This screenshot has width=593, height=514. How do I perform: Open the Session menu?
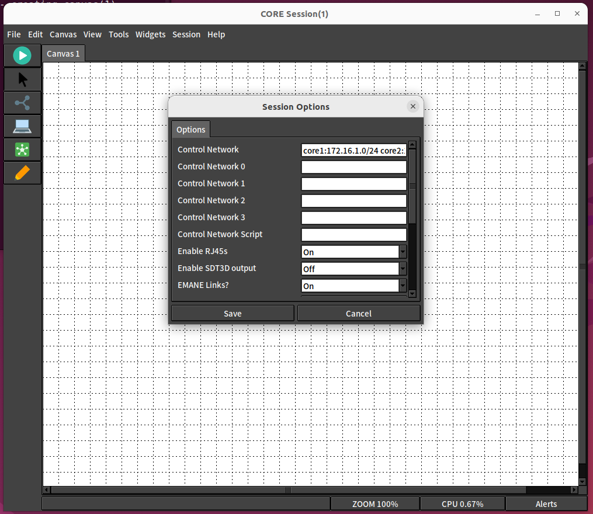[x=186, y=34]
